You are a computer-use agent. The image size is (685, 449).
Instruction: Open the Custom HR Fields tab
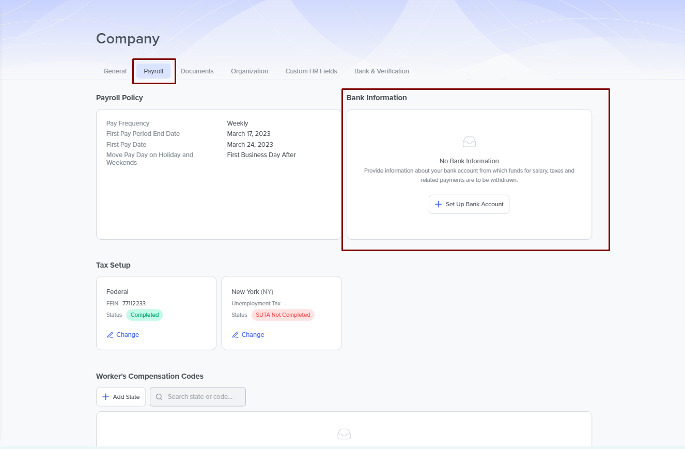click(311, 71)
